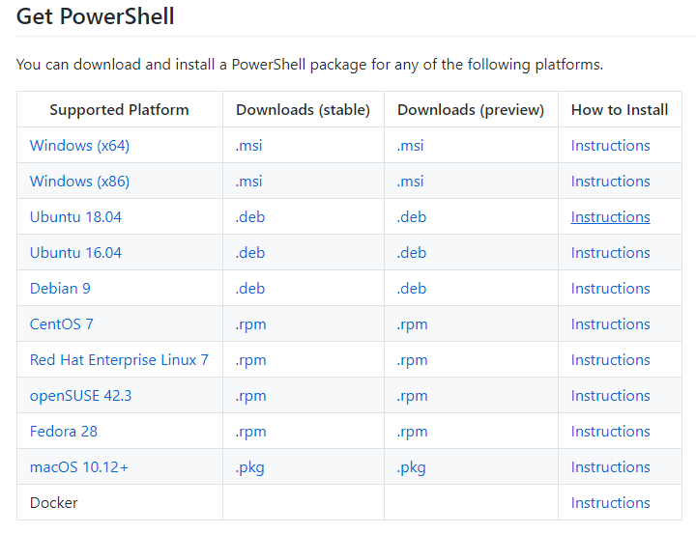Open install Instructions for Windows (x86)
Image resolution: width=696 pixels, height=534 pixels.
click(x=610, y=181)
